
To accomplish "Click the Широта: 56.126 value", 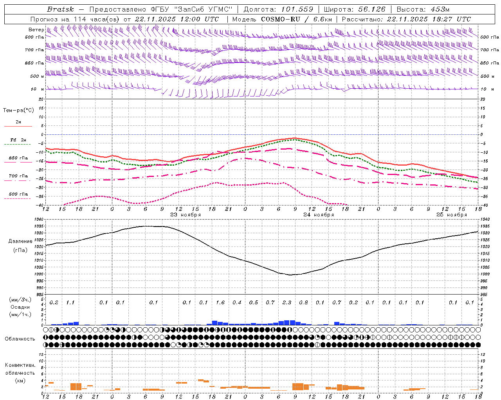I will [x=355, y=9].
